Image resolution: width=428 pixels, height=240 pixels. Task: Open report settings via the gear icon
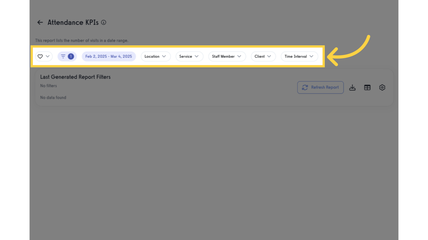[x=382, y=87]
